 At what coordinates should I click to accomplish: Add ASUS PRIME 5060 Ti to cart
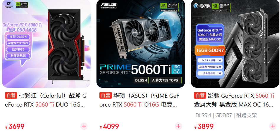point(178,126)
